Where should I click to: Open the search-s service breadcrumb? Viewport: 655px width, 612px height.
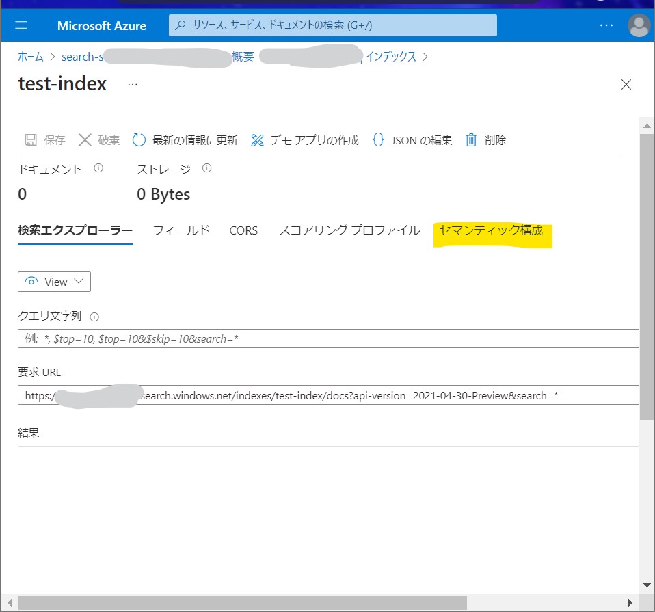pyautogui.click(x=82, y=57)
